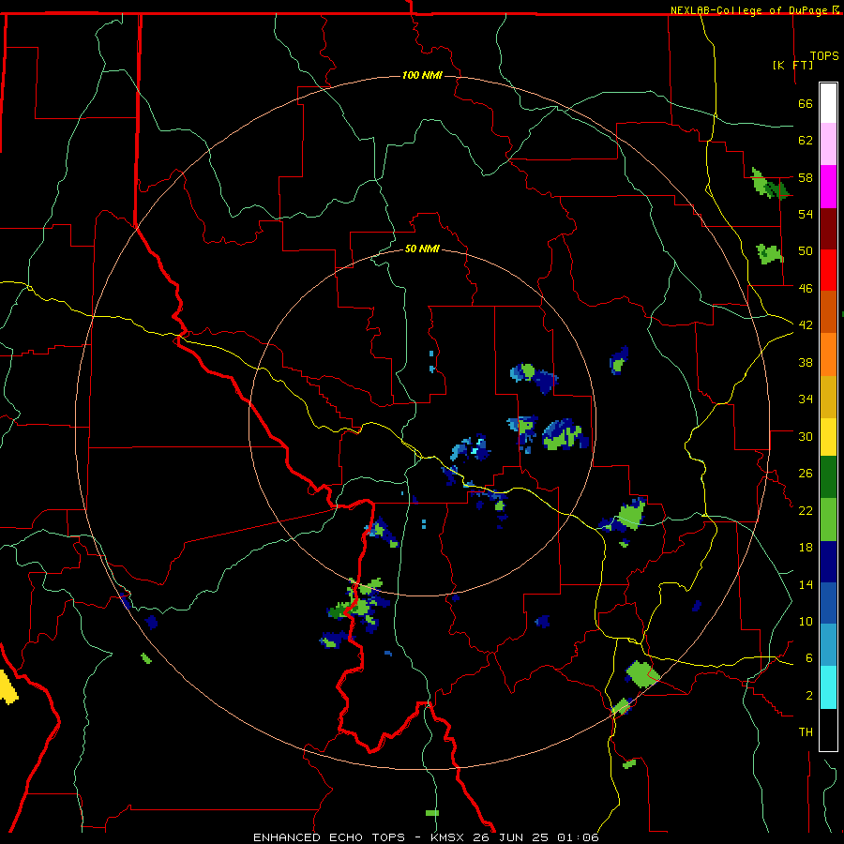
Task: Click the "TOPS" legend heading
Action: point(824,55)
